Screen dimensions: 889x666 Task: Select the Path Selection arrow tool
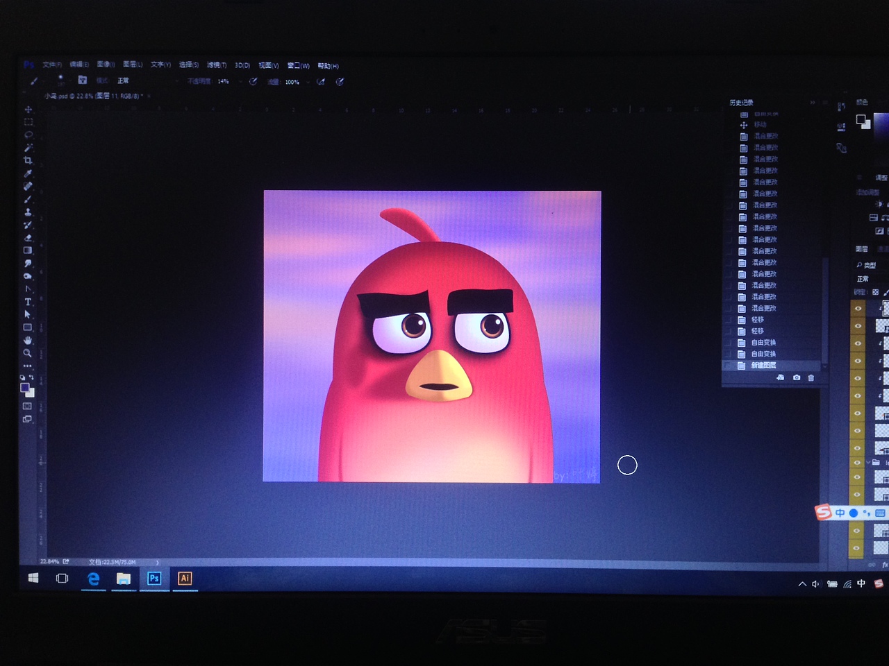click(28, 314)
